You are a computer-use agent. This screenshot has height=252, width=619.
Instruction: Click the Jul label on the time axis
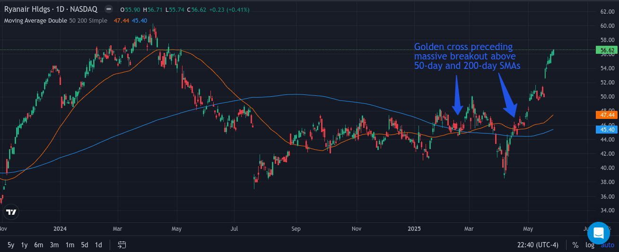pos(234,229)
